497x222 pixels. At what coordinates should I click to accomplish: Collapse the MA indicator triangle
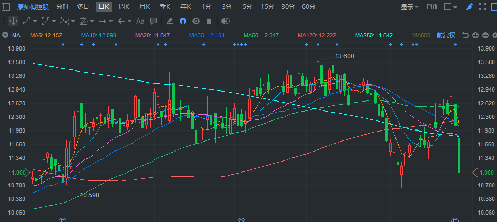click(x=5, y=35)
